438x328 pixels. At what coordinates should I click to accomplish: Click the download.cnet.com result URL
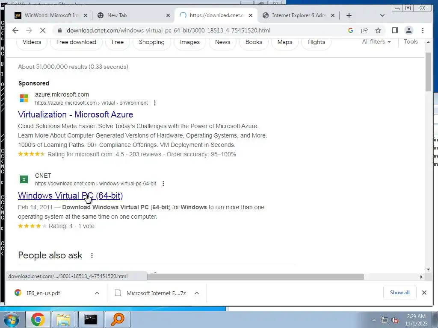coord(95,184)
